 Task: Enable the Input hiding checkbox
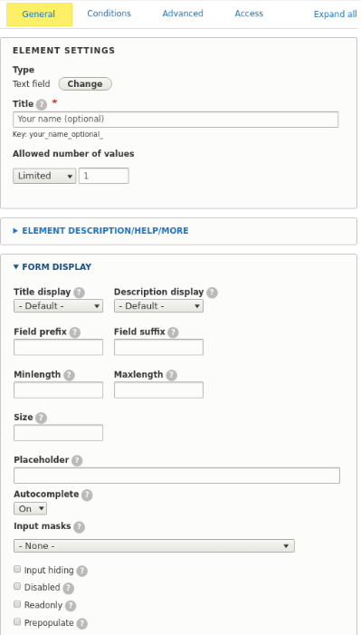click(x=17, y=570)
